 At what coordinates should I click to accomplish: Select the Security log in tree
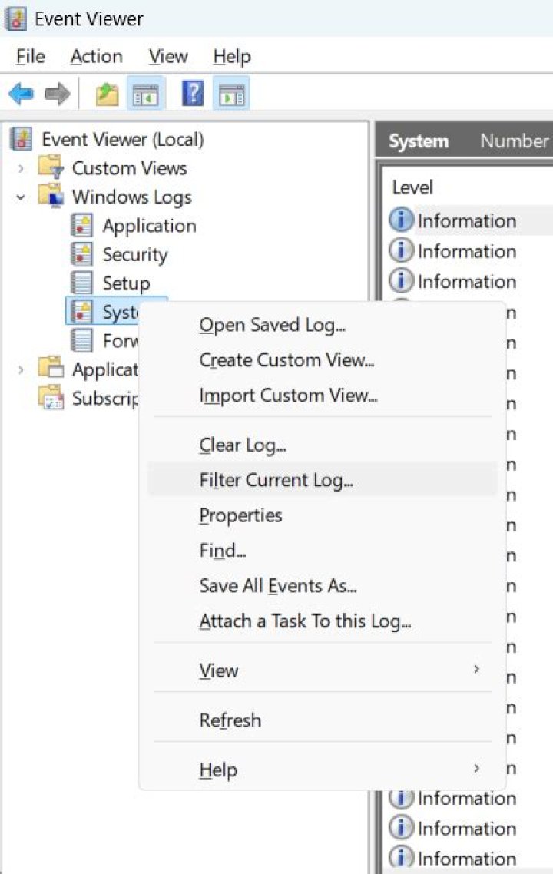pyautogui.click(x=134, y=255)
